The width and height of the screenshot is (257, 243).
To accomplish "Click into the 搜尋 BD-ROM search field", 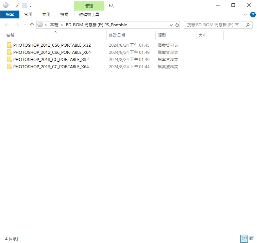I will (215, 25).
